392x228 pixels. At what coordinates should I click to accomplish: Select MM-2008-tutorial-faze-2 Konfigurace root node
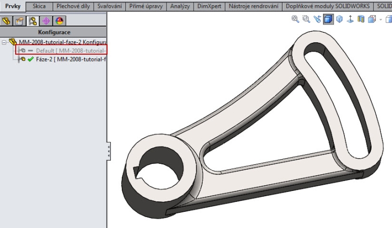63,42
